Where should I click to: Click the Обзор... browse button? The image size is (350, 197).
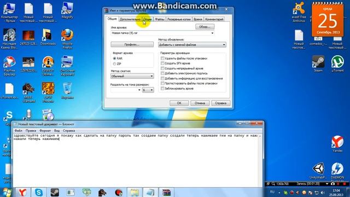(x=205, y=27)
